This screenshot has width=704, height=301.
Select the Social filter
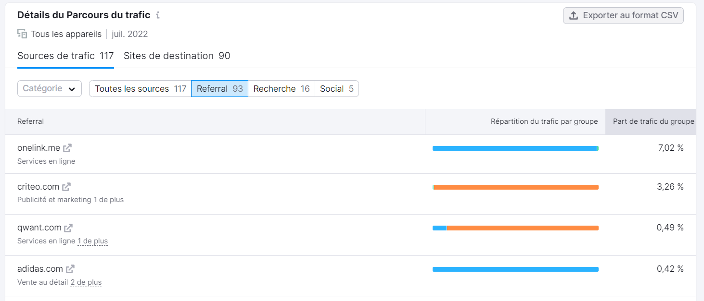click(336, 89)
